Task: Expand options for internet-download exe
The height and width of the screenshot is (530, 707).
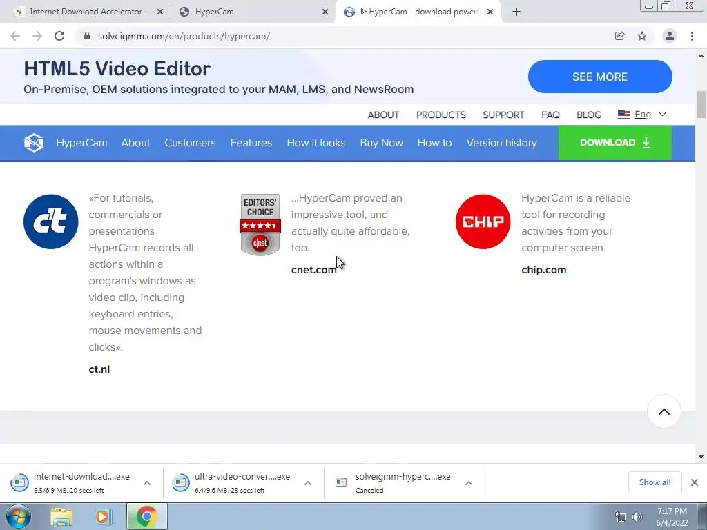Action: (147, 482)
